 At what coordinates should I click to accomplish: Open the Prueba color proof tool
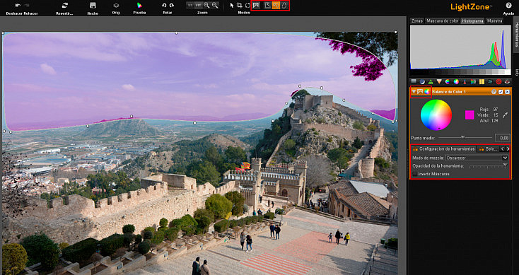pyautogui.click(x=139, y=5)
